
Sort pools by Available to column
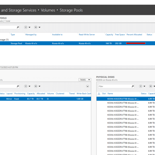pos(57,34)
